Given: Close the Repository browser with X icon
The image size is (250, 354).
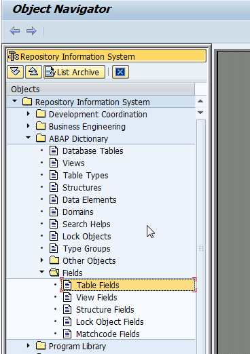Looking at the screenshot, I should pyautogui.click(x=120, y=72).
